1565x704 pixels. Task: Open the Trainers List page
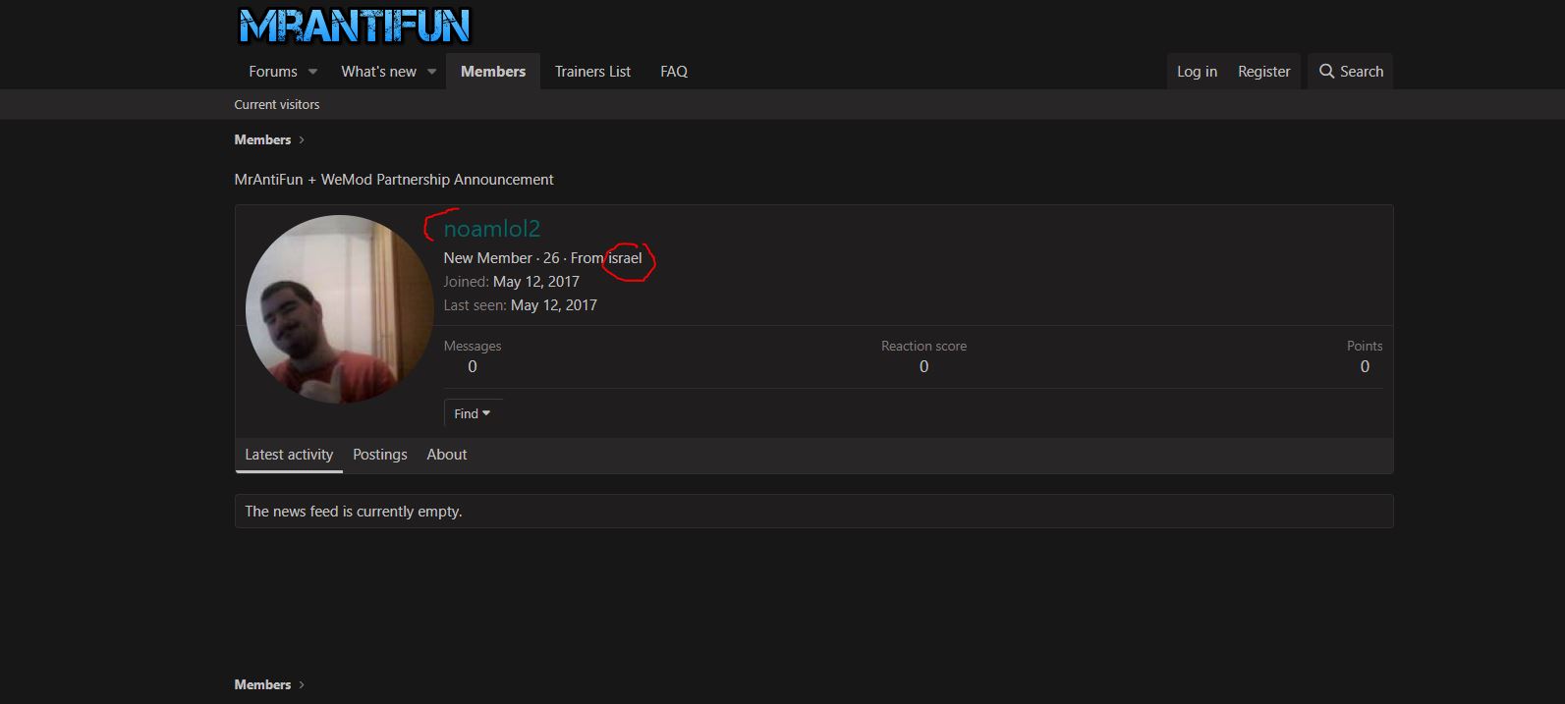pos(592,72)
